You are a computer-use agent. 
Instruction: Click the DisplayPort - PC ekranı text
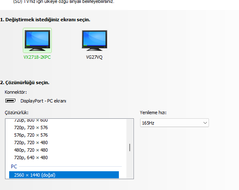point(43,101)
